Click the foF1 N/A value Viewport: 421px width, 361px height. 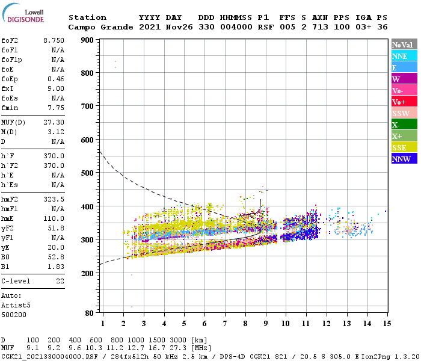click(58, 50)
